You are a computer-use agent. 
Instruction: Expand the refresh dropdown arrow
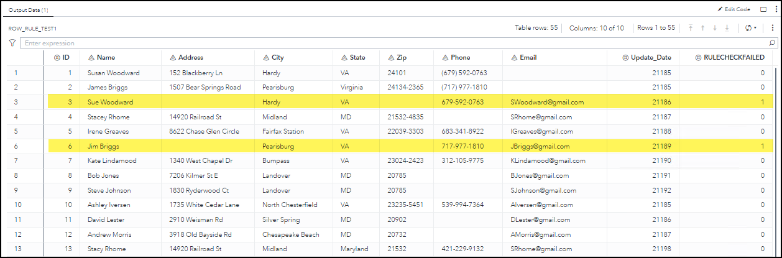755,28
